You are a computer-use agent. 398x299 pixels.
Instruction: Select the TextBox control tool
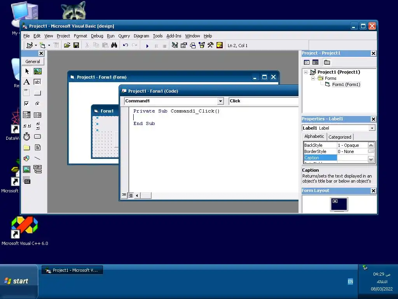[38, 82]
